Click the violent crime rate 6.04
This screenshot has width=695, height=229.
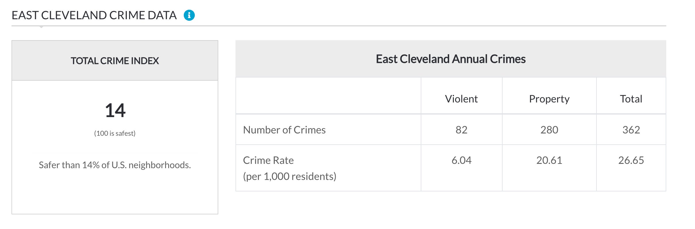461,160
